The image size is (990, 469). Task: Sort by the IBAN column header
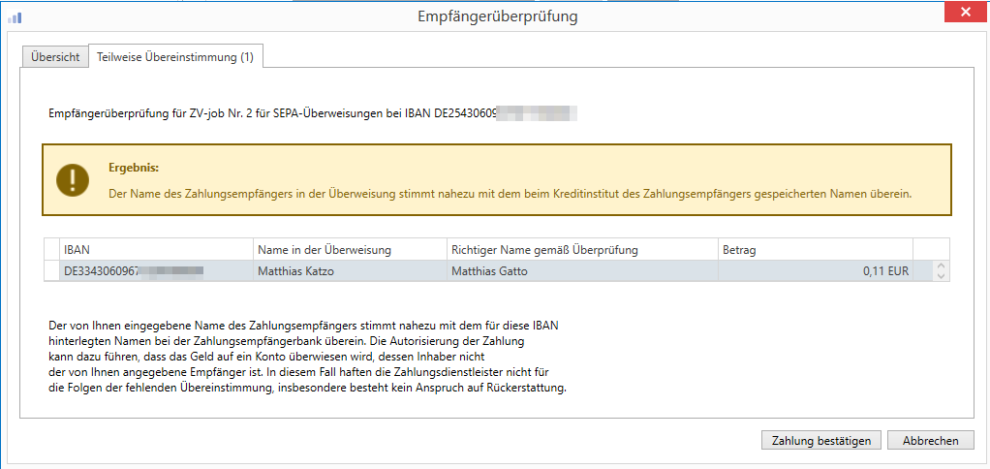[x=155, y=249]
